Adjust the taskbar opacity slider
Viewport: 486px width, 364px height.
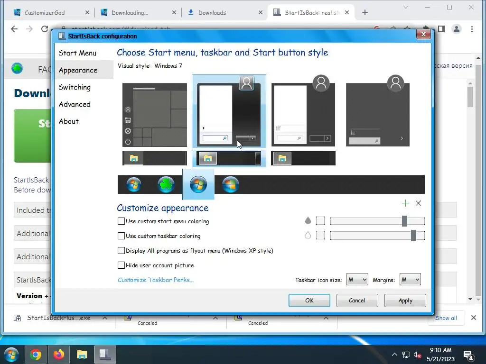click(x=377, y=236)
